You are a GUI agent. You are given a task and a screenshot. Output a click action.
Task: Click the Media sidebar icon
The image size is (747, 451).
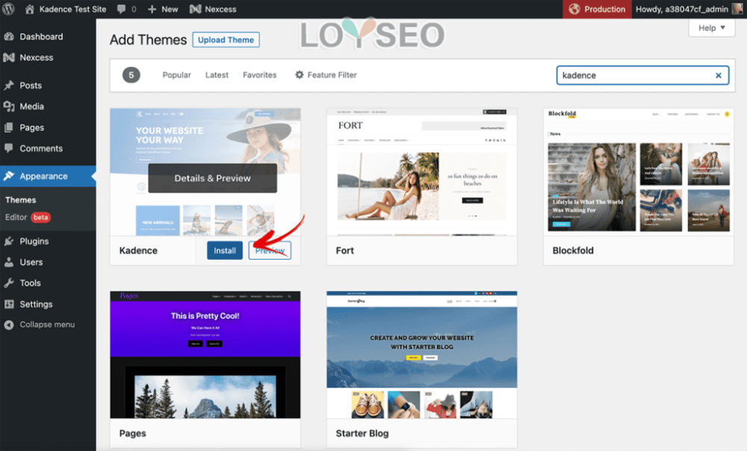point(9,107)
